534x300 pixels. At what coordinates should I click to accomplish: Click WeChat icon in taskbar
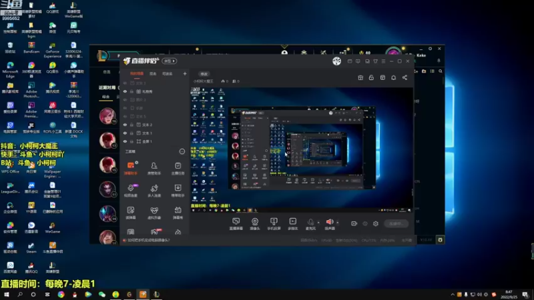point(102,295)
